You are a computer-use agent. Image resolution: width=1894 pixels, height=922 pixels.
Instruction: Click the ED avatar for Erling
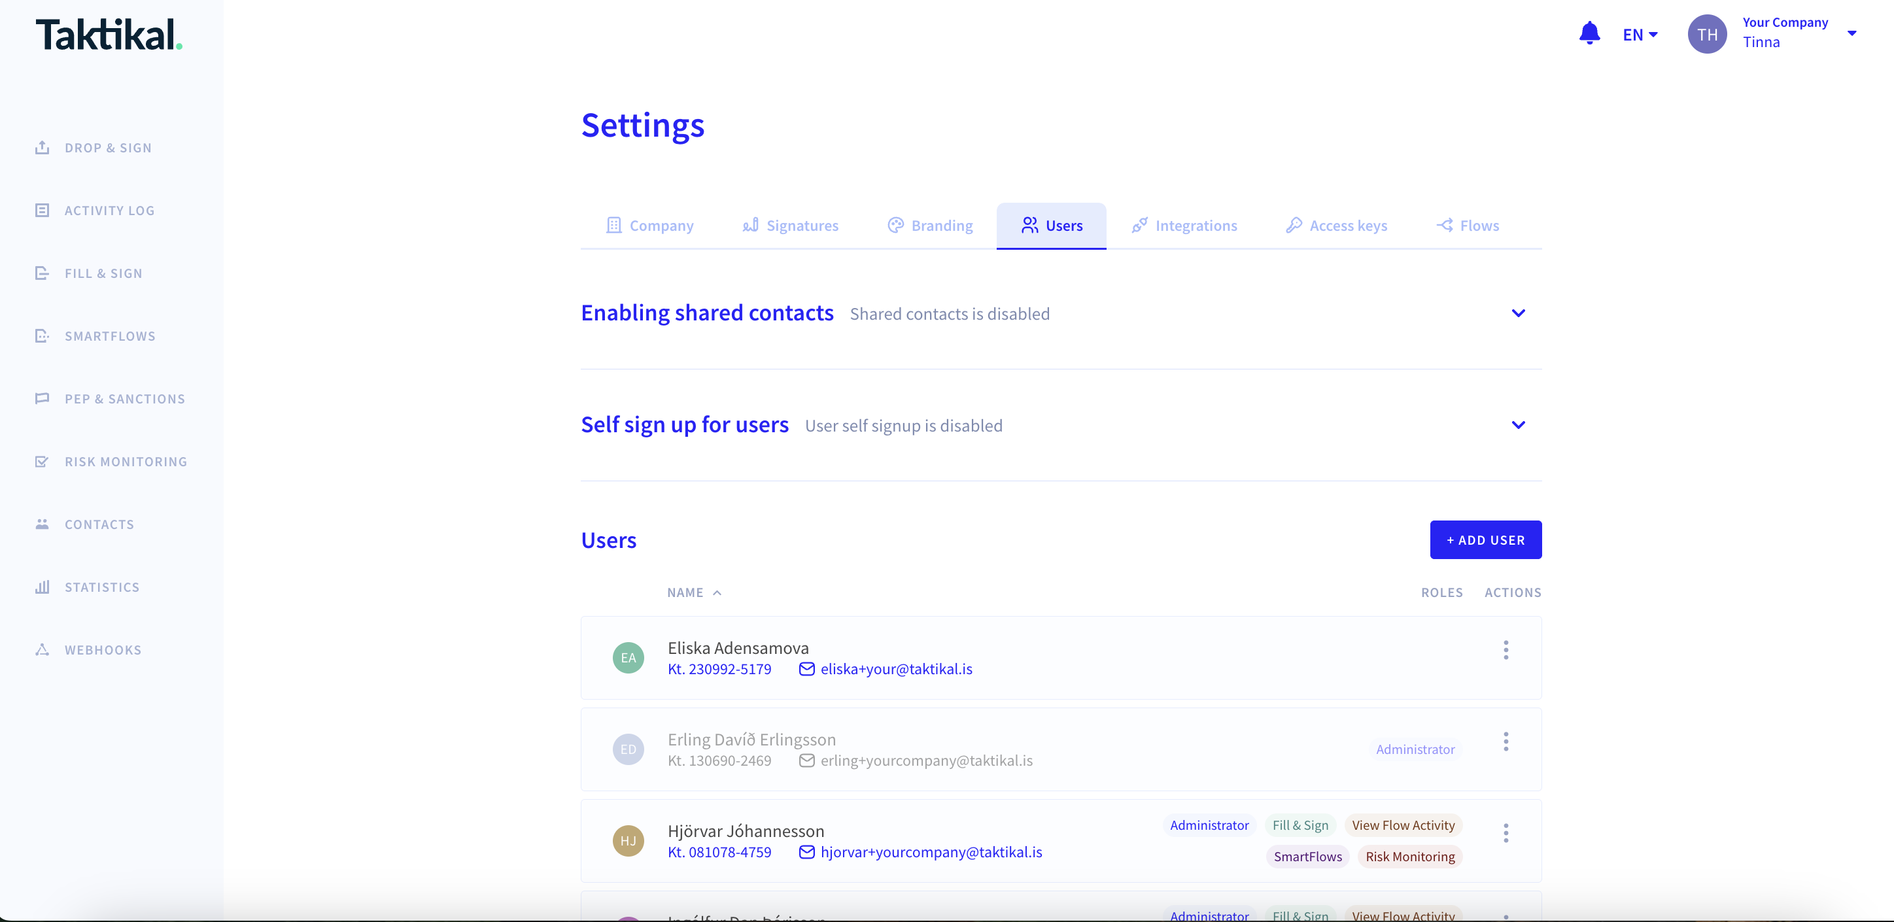628,749
